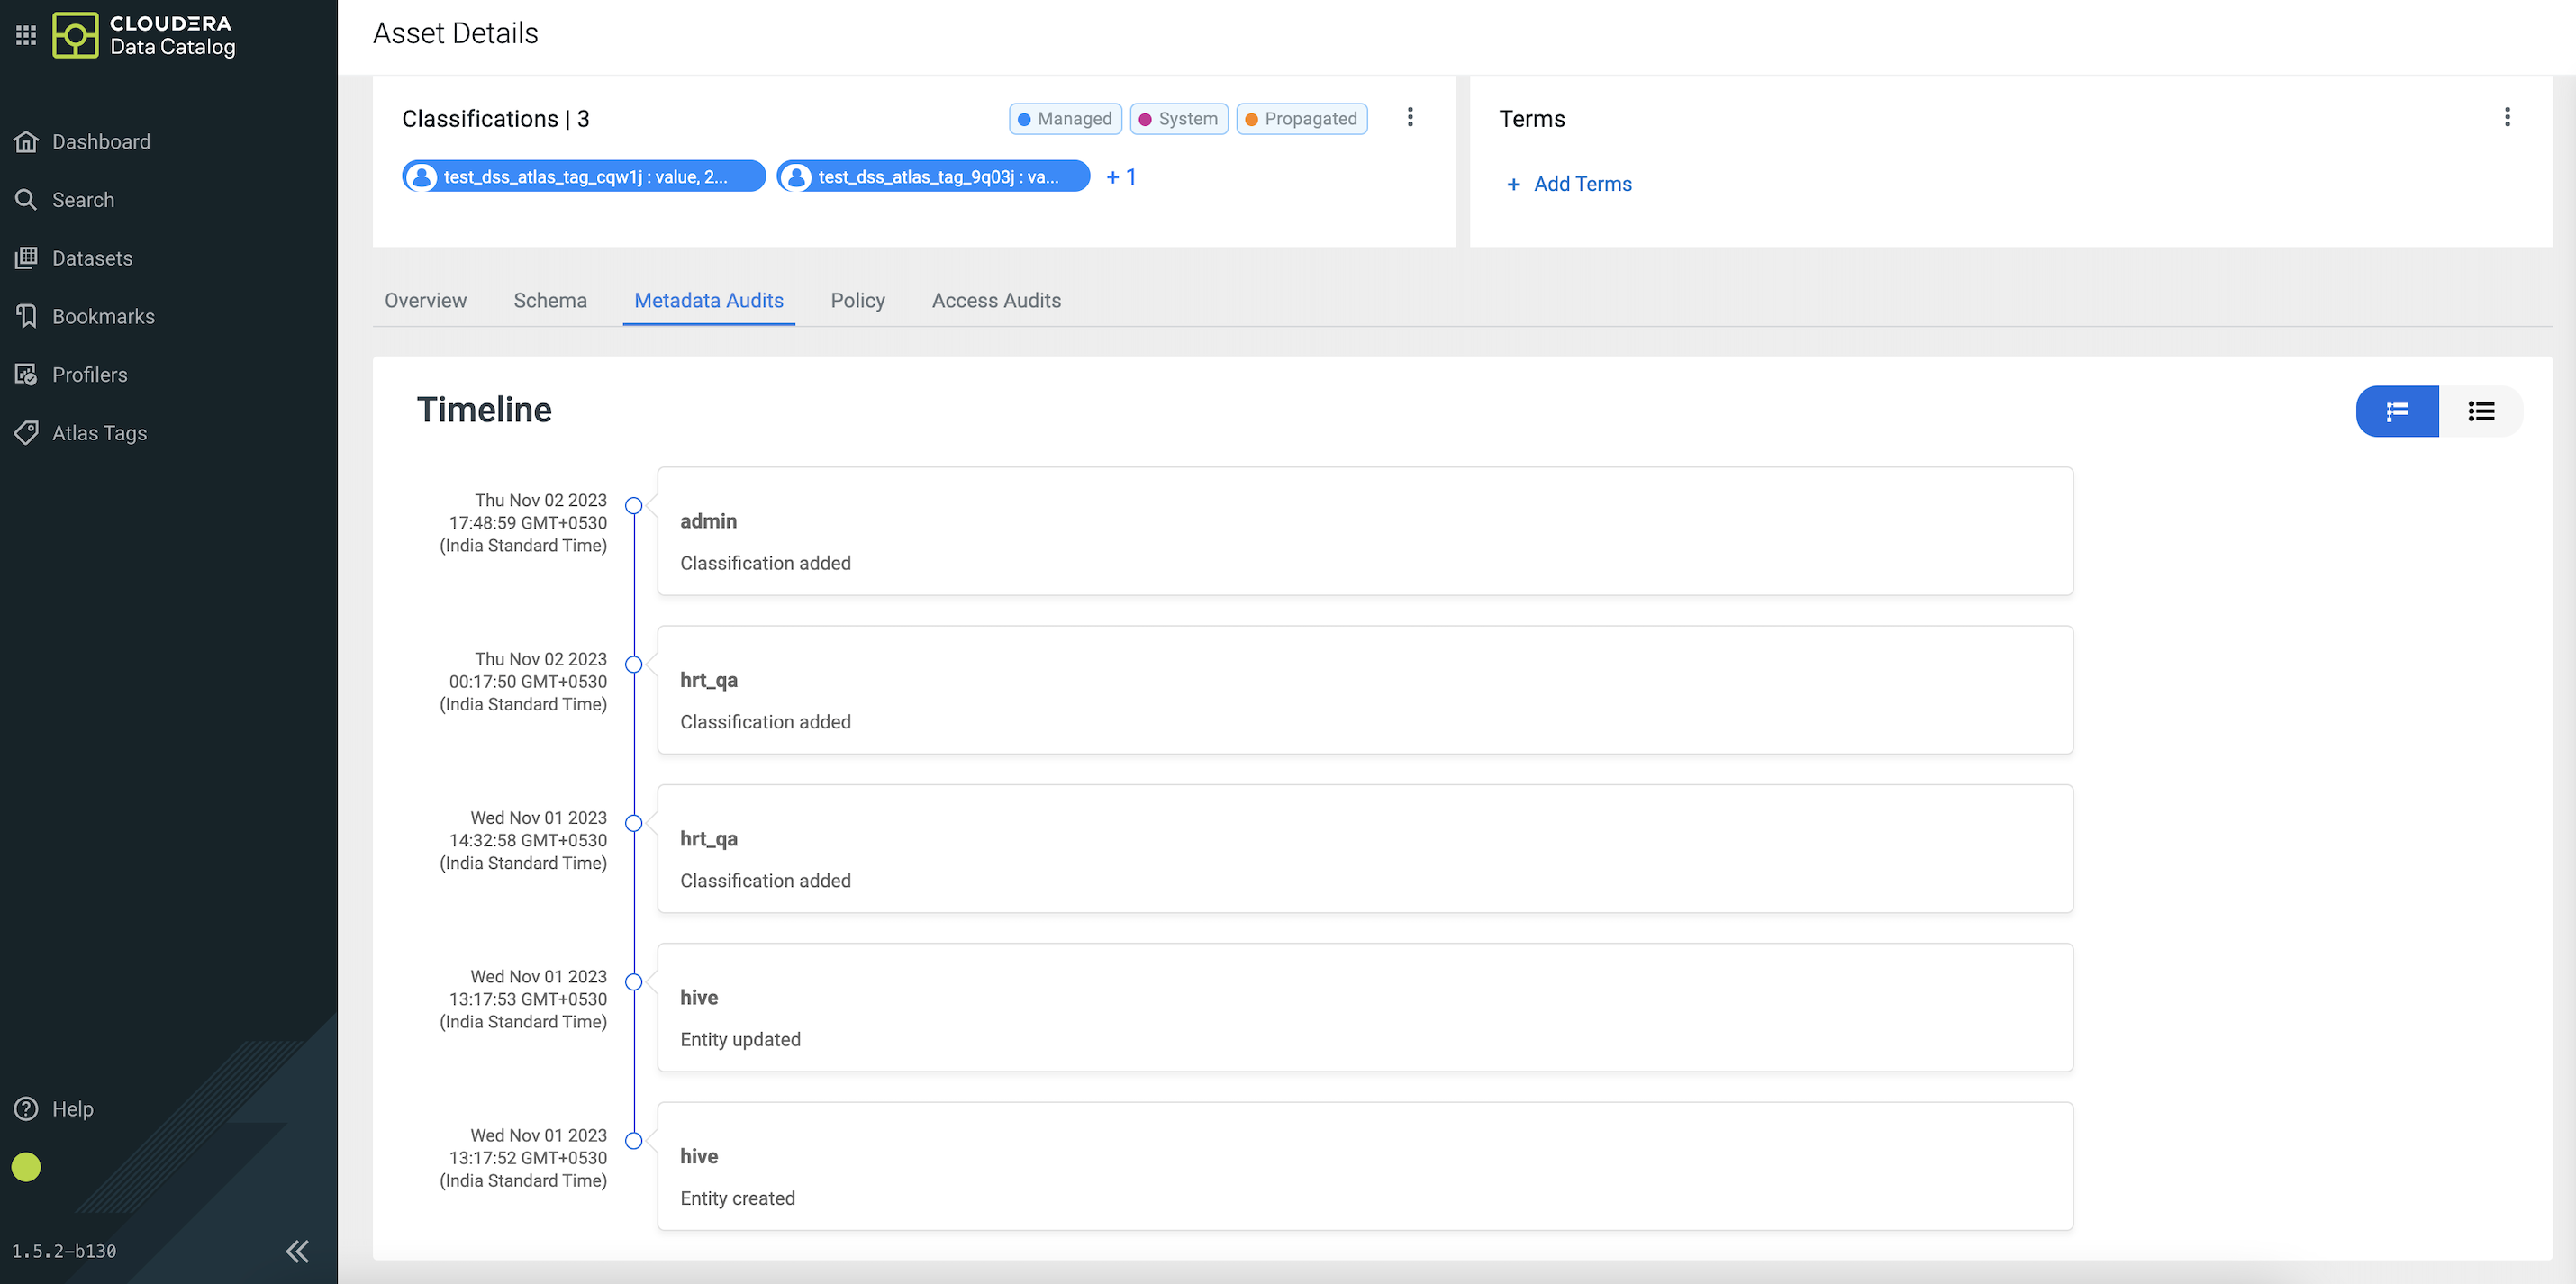
Task: Open Terms panel three-dot menu
Action: 2507,117
